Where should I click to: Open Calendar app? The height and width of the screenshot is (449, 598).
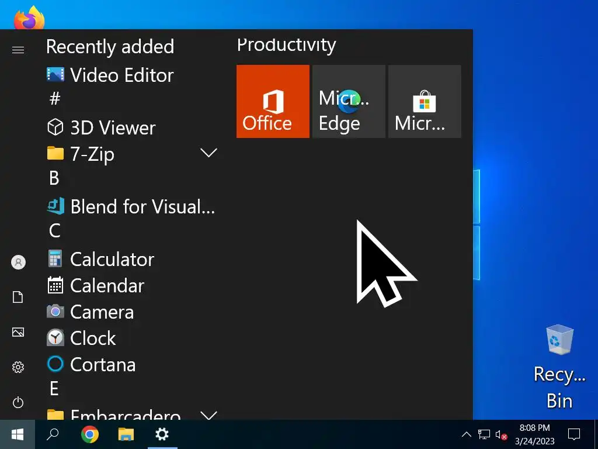coord(133,285)
